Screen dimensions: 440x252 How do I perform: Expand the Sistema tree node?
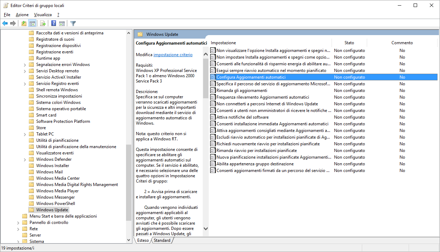click(x=18, y=241)
